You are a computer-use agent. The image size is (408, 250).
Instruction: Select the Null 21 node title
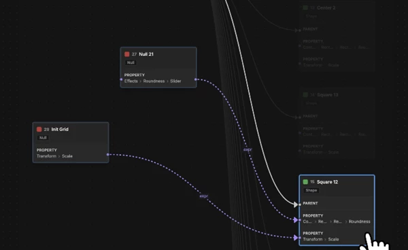[x=146, y=54]
